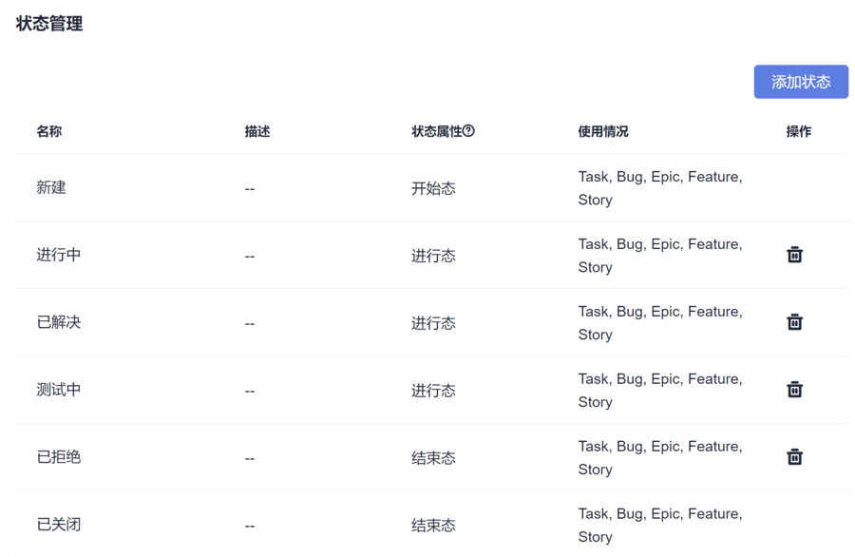Click the 已拒绝 status name
855x557 pixels.
[x=59, y=458]
